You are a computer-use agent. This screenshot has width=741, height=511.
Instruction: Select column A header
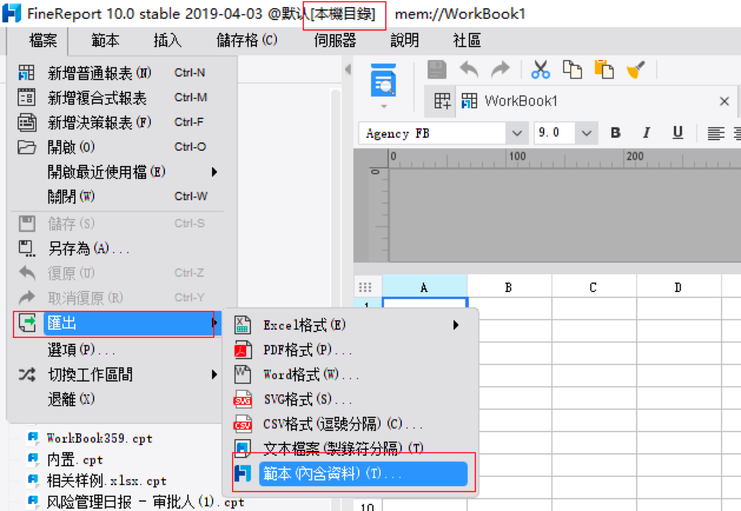[425, 287]
